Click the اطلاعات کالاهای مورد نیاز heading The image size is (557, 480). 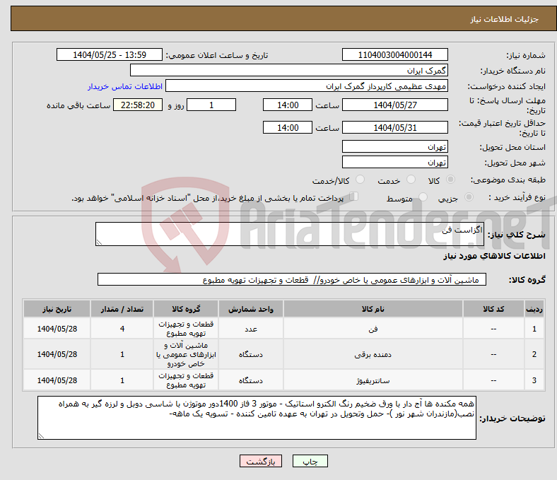(x=494, y=256)
